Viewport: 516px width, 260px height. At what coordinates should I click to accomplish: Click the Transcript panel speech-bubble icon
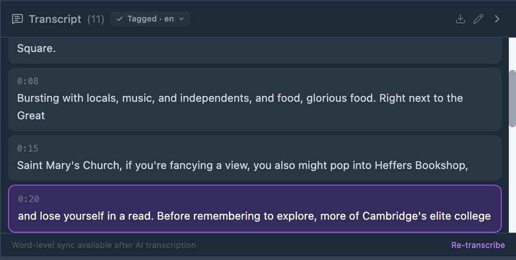(x=17, y=19)
